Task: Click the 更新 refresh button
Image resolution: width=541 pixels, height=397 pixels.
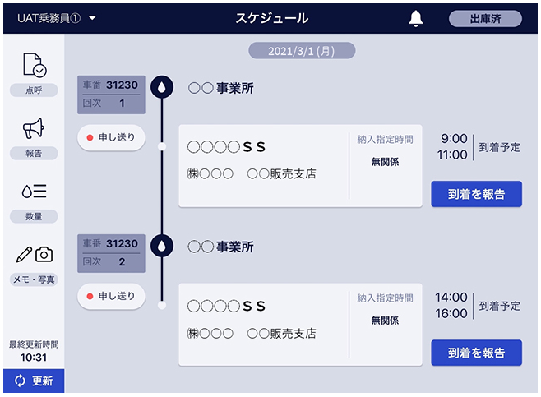Action: tap(34, 381)
